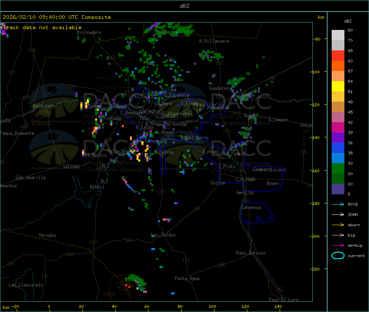Click the Cda_Amarilla map label
Screen dimensions: 369x312
31,178
